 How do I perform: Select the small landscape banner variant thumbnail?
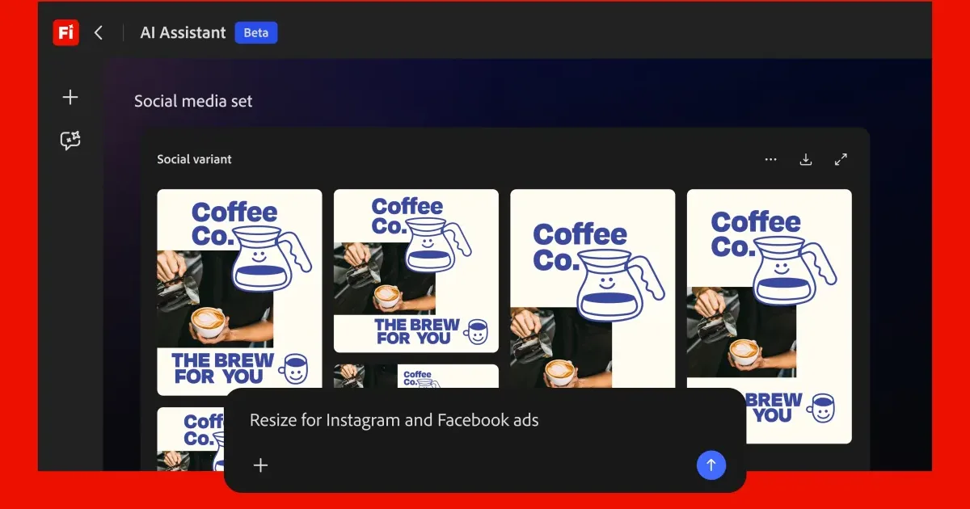click(x=415, y=376)
